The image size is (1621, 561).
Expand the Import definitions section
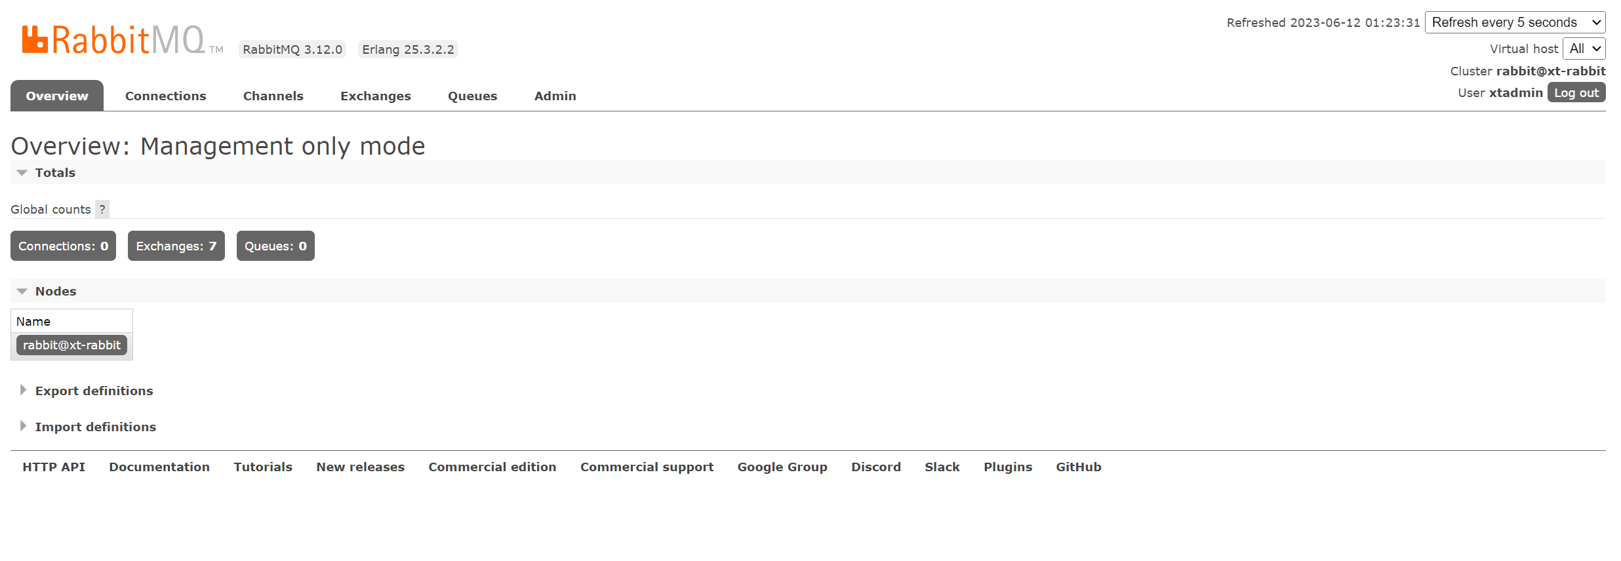pos(95,427)
